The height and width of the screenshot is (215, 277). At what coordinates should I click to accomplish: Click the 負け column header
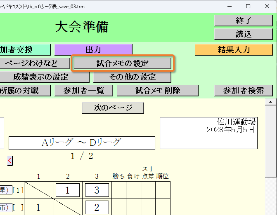(x=133, y=176)
